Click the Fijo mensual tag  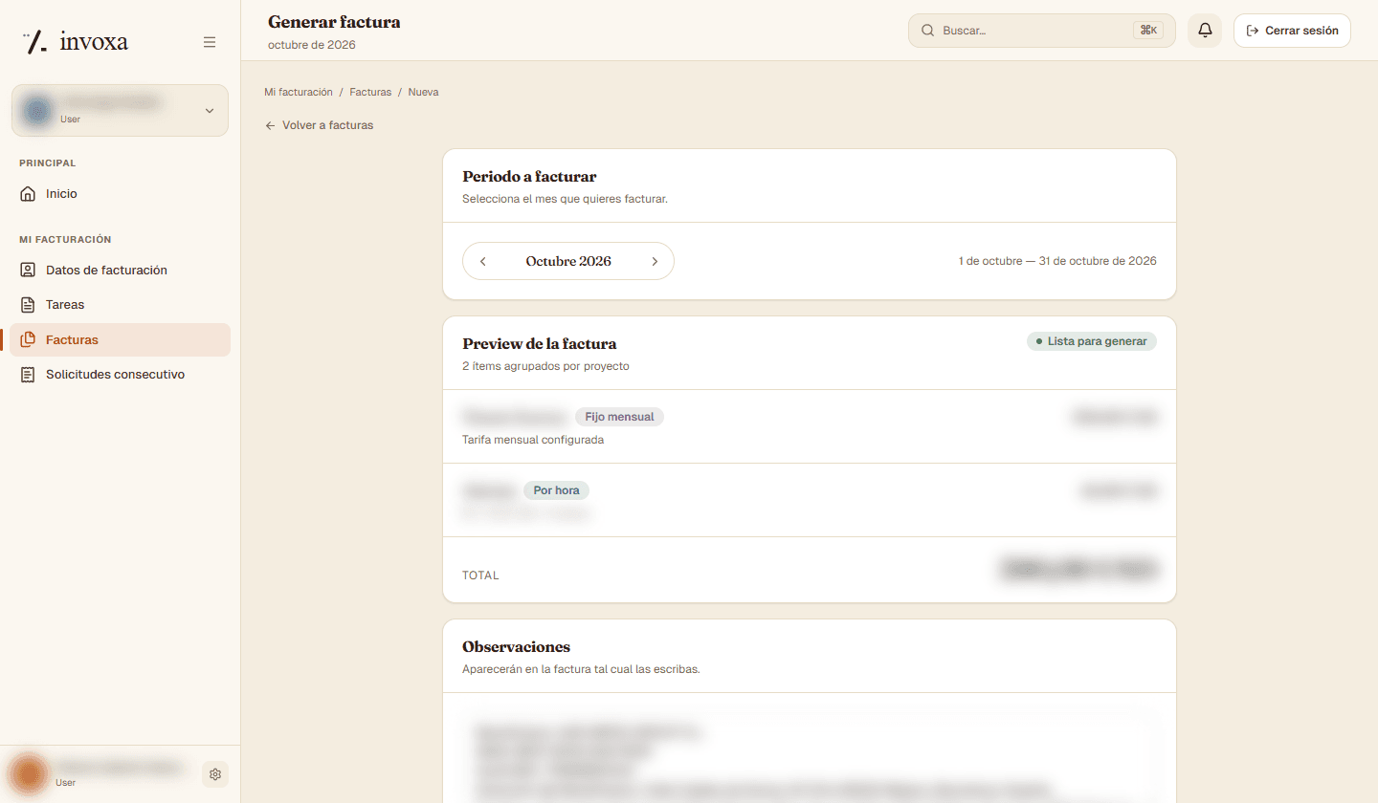(x=619, y=417)
